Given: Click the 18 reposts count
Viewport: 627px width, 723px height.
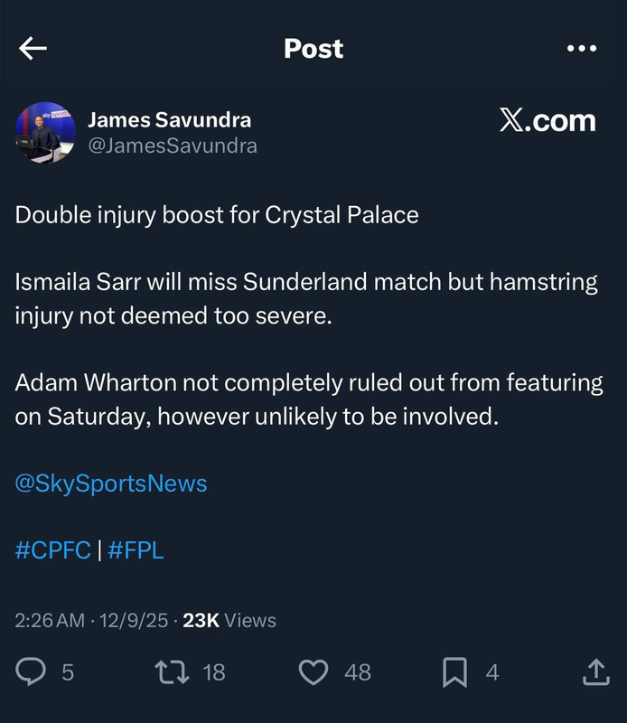Looking at the screenshot, I should point(214,672).
